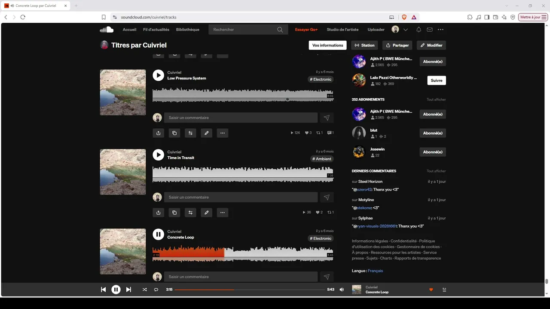The height and width of the screenshot is (309, 550).
Task: Share the Low Pressure System track
Action: pos(158,133)
